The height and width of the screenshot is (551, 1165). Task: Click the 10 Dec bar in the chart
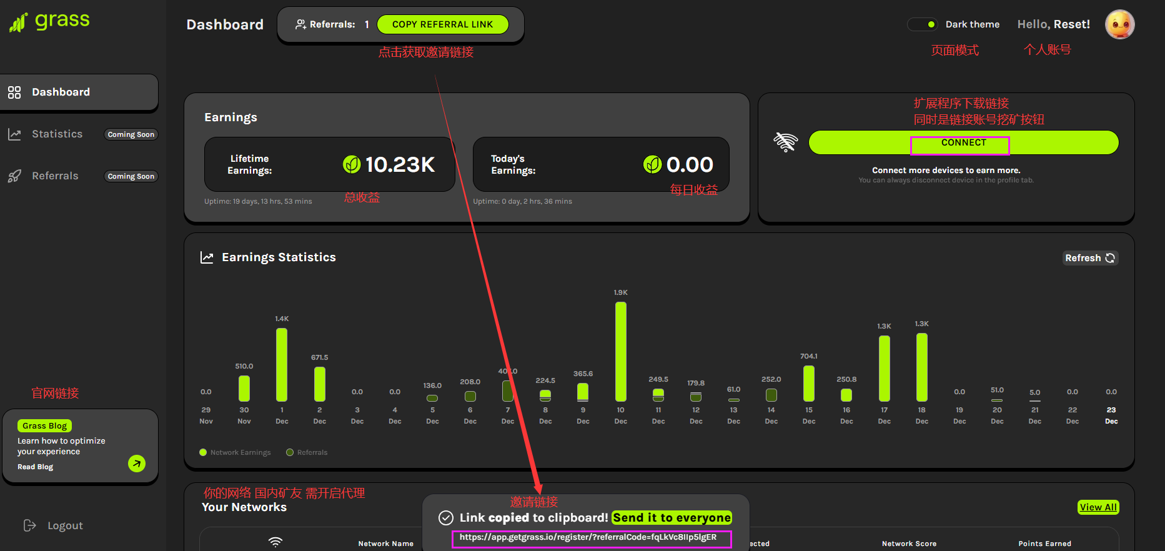pos(620,351)
